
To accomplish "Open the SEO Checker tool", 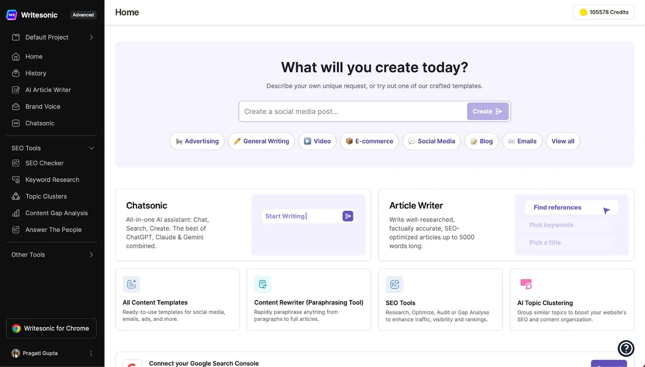I will (44, 163).
